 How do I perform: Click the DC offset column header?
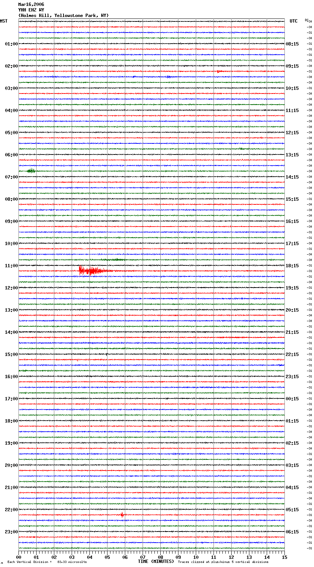pos(307,20)
